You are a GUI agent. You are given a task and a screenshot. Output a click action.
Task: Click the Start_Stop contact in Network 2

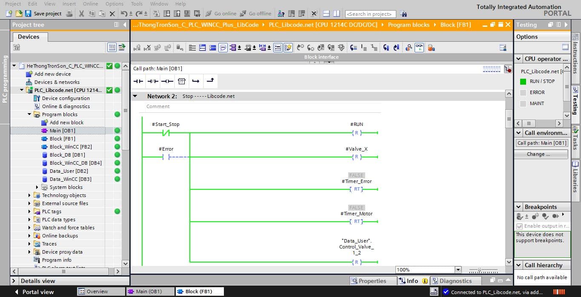tap(166, 133)
